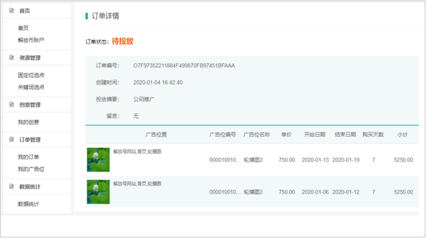Click the document icon beside 资源管理
The width and height of the screenshot is (426, 238).
click(11, 58)
